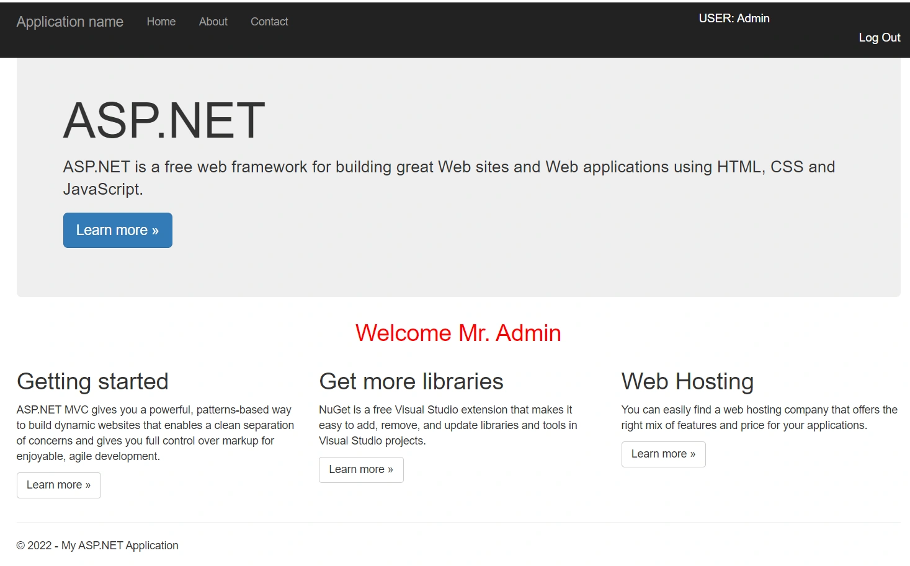Click the large ASP.NET heading
Screen dimensions: 910x566
click(x=164, y=120)
